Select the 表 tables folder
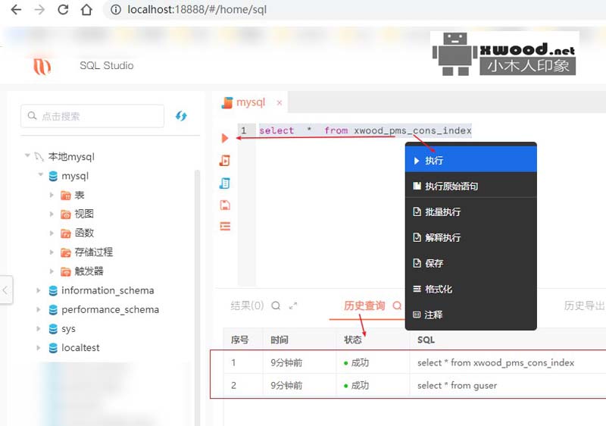Screen dimensions: 606x426 pos(80,195)
